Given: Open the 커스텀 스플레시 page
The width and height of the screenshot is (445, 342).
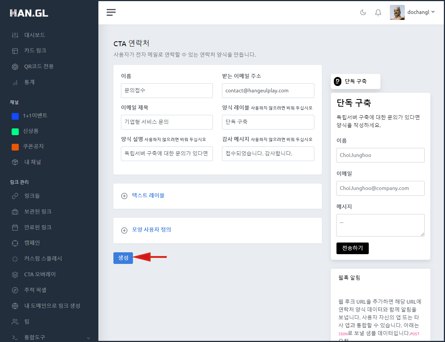Looking at the screenshot, I should click(43, 258).
